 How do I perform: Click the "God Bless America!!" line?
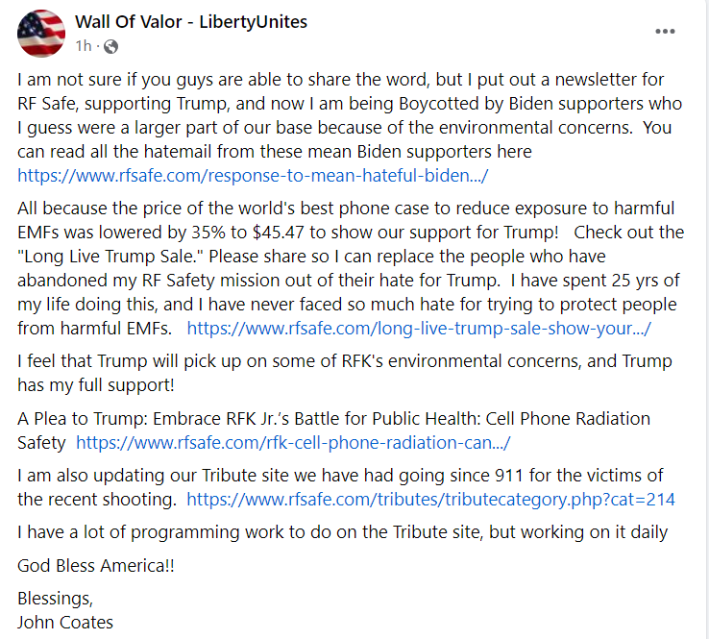click(96, 565)
